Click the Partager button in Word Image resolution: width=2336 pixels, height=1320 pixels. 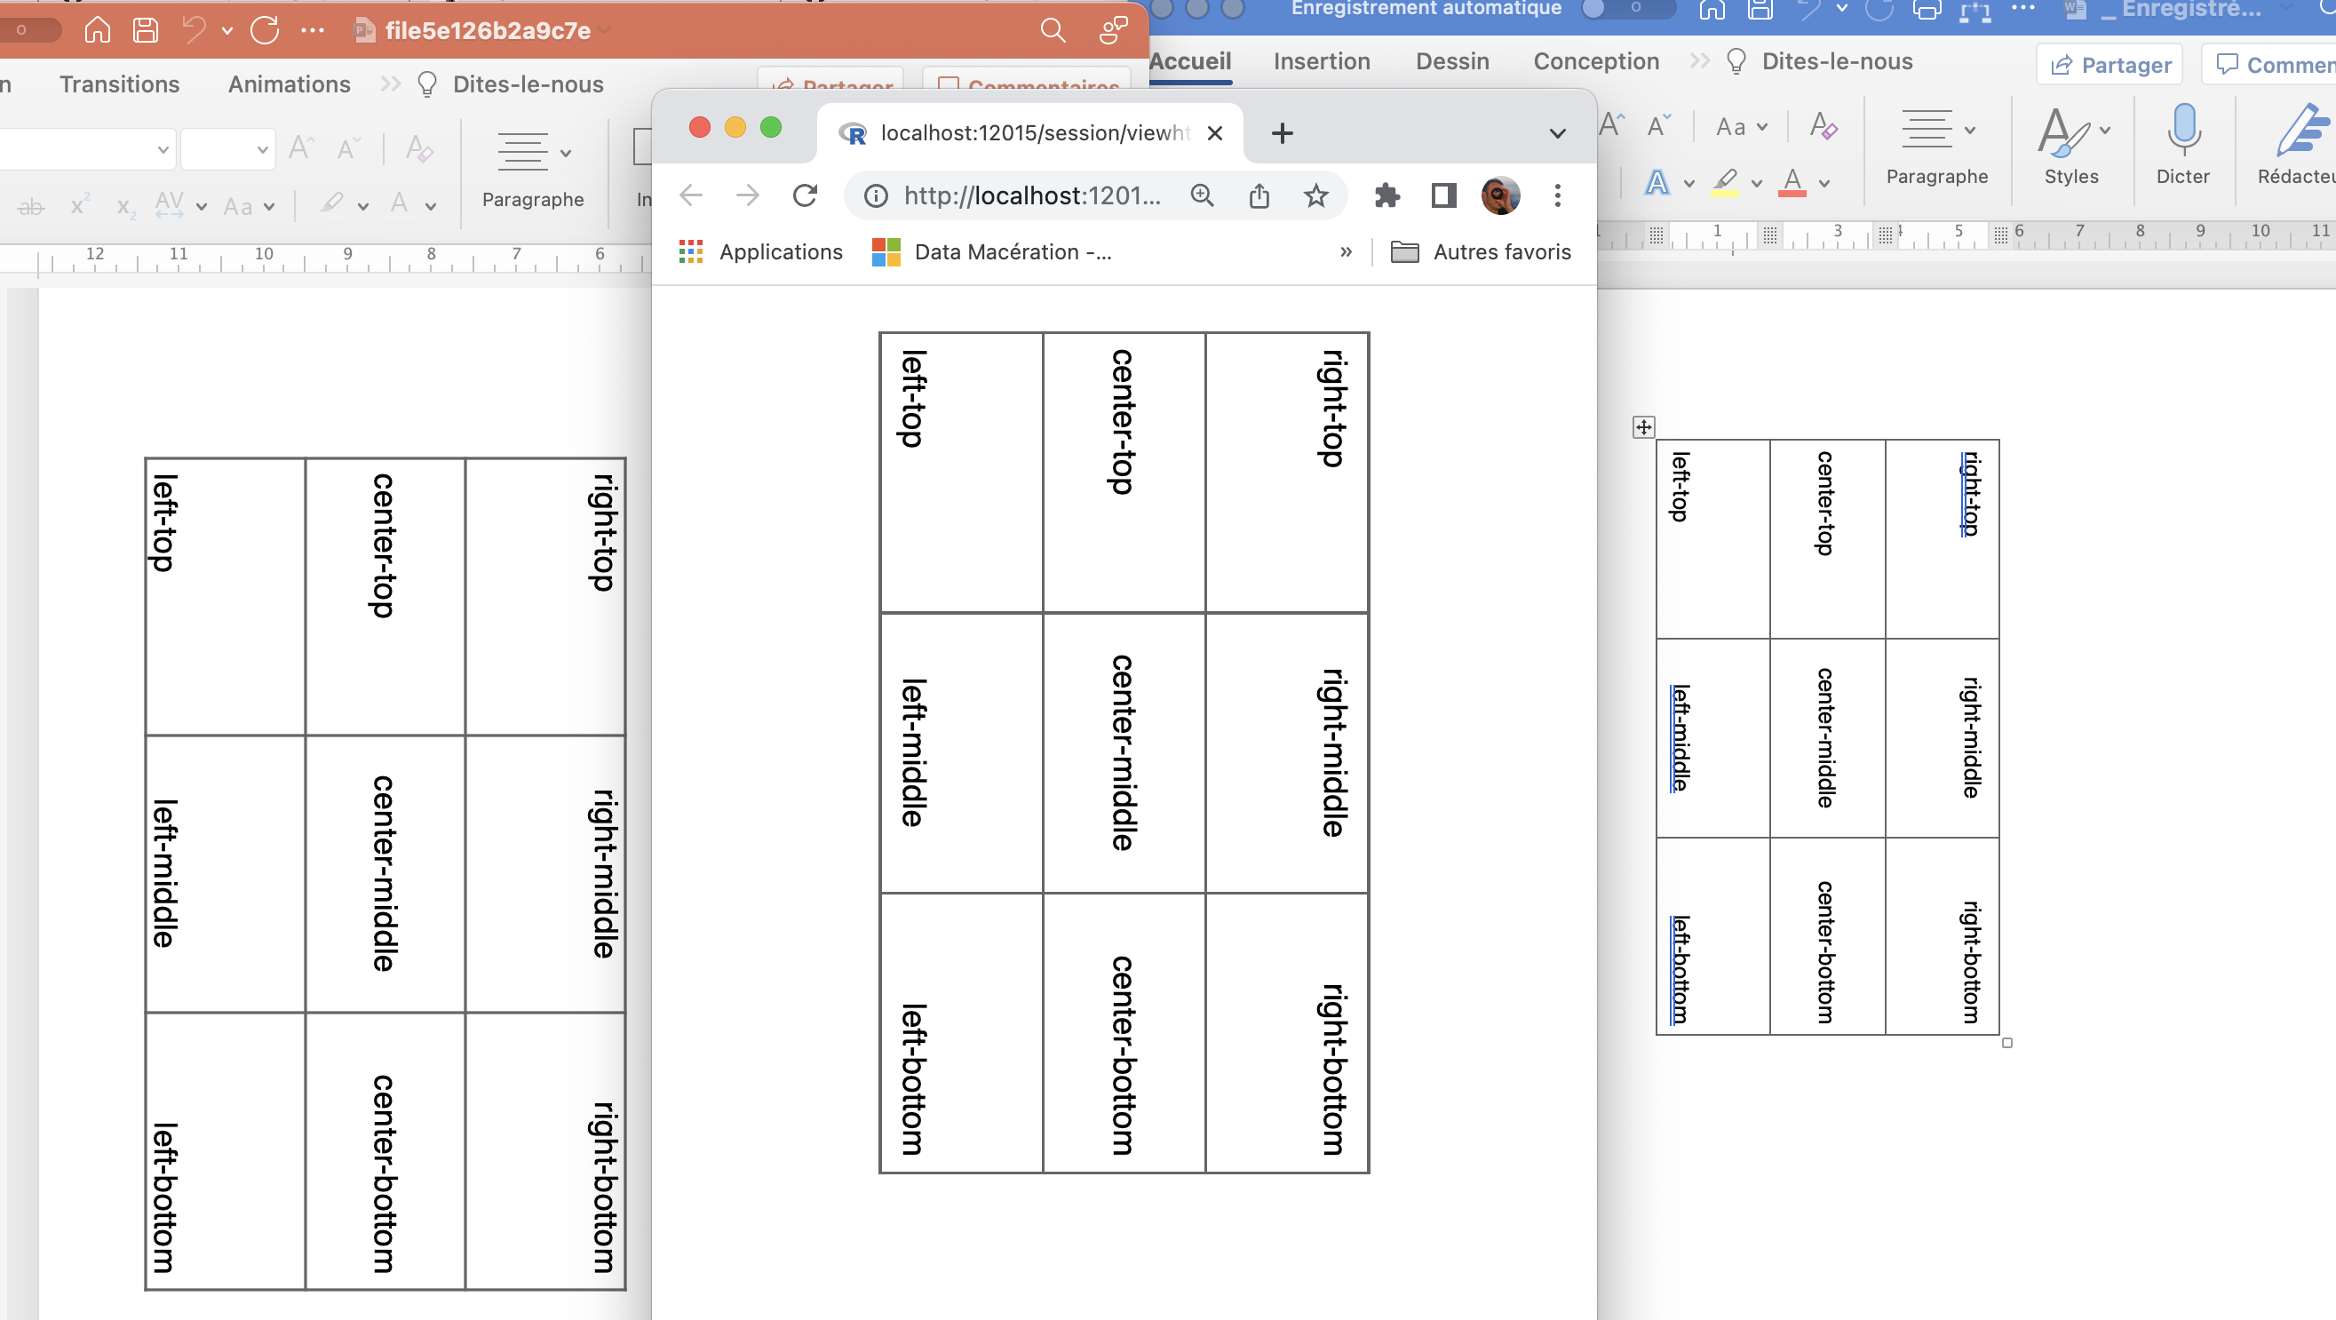2110,65
